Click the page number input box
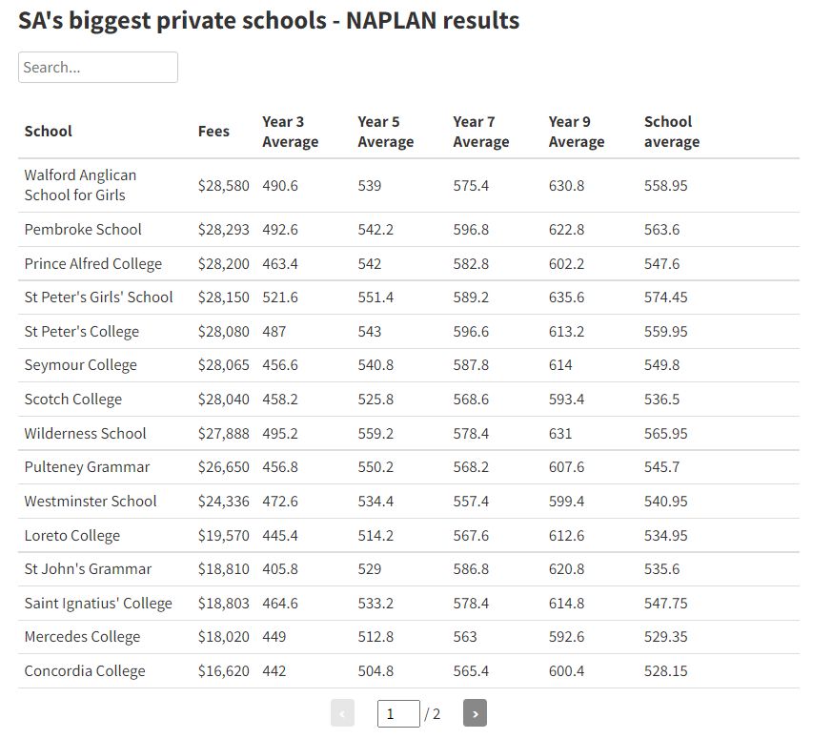The image size is (832, 739). tap(397, 713)
